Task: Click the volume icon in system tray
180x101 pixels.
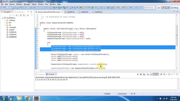Action: pyautogui.click(x=167, y=98)
